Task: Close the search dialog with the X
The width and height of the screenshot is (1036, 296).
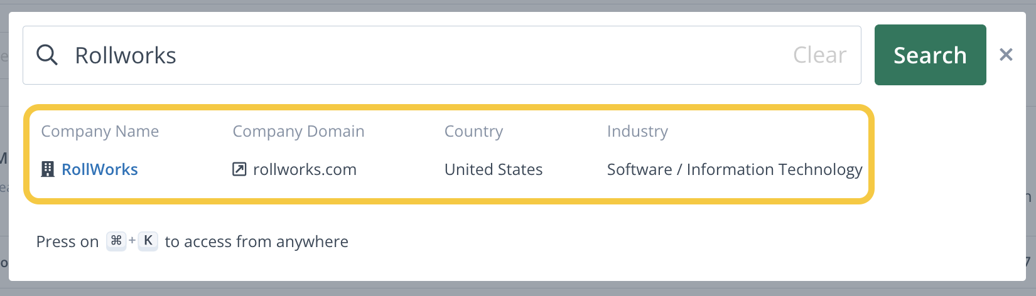Action: [1006, 55]
